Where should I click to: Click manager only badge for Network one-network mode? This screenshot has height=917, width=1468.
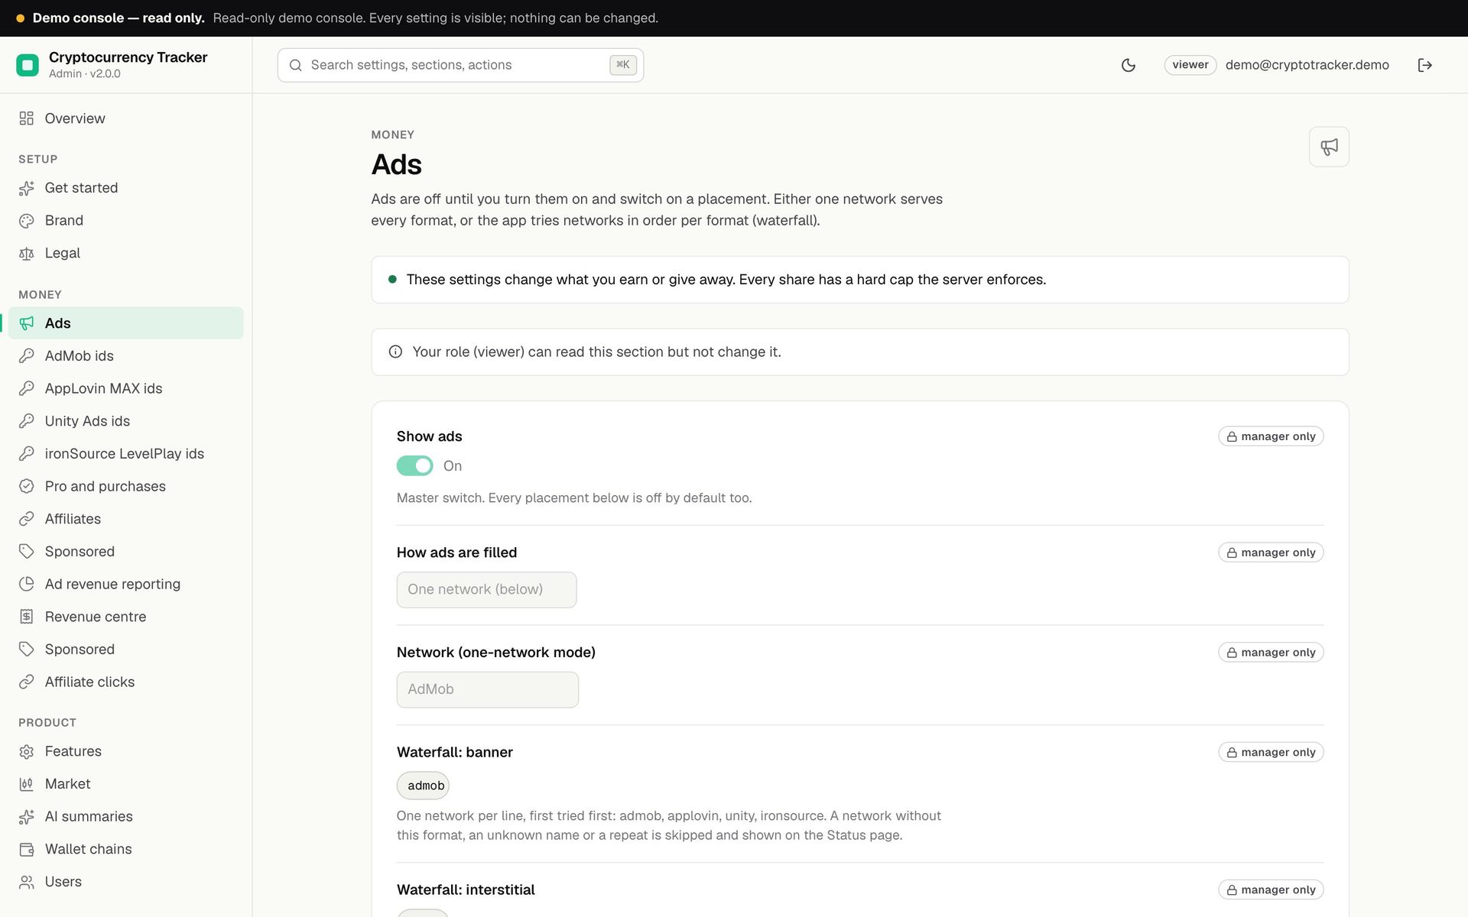[x=1271, y=653]
